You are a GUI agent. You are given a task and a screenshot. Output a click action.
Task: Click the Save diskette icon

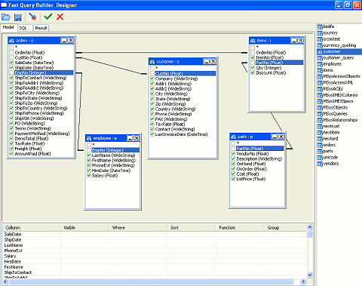tap(18, 17)
